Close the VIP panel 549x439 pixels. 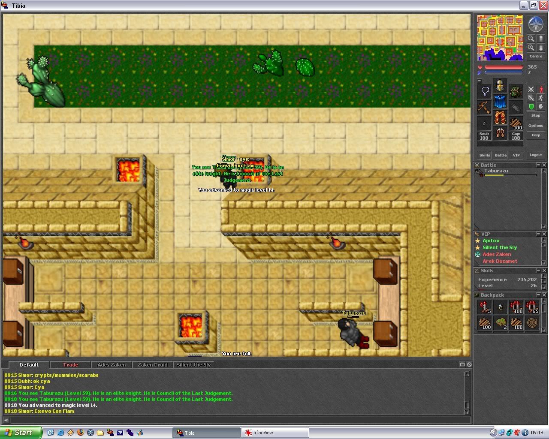(544, 234)
